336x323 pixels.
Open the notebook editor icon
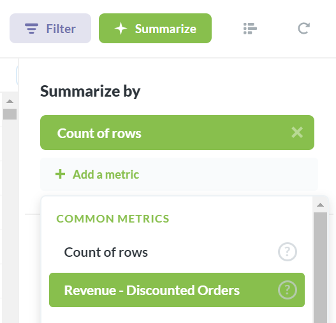250,29
